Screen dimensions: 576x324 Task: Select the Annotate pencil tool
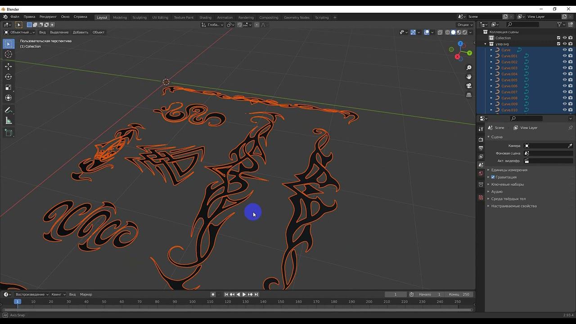(9, 110)
